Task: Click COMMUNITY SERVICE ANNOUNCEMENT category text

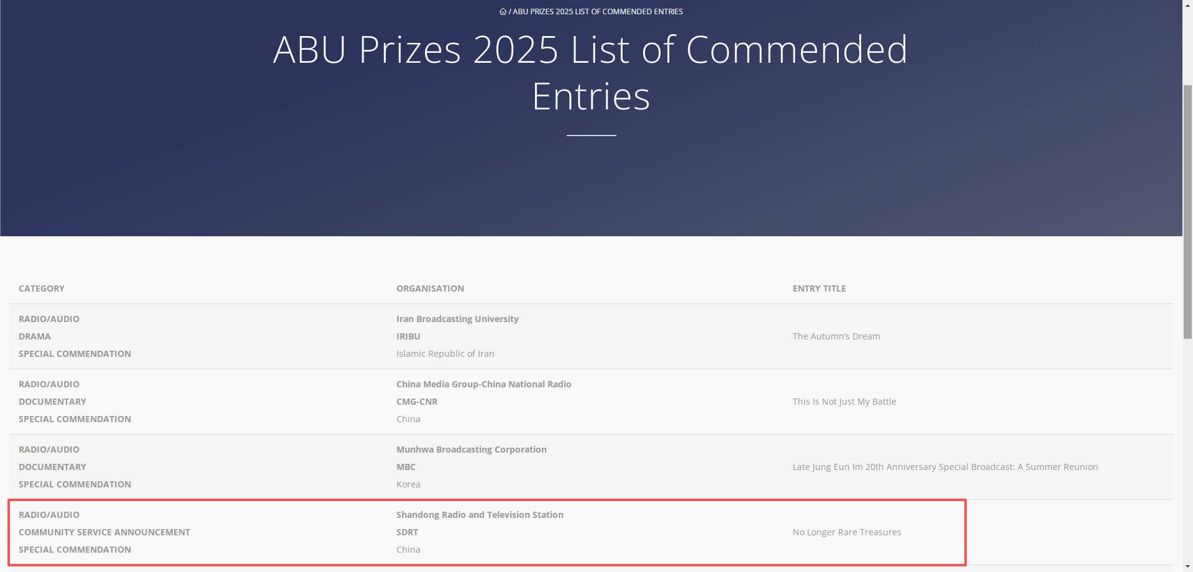Action: [x=104, y=532]
